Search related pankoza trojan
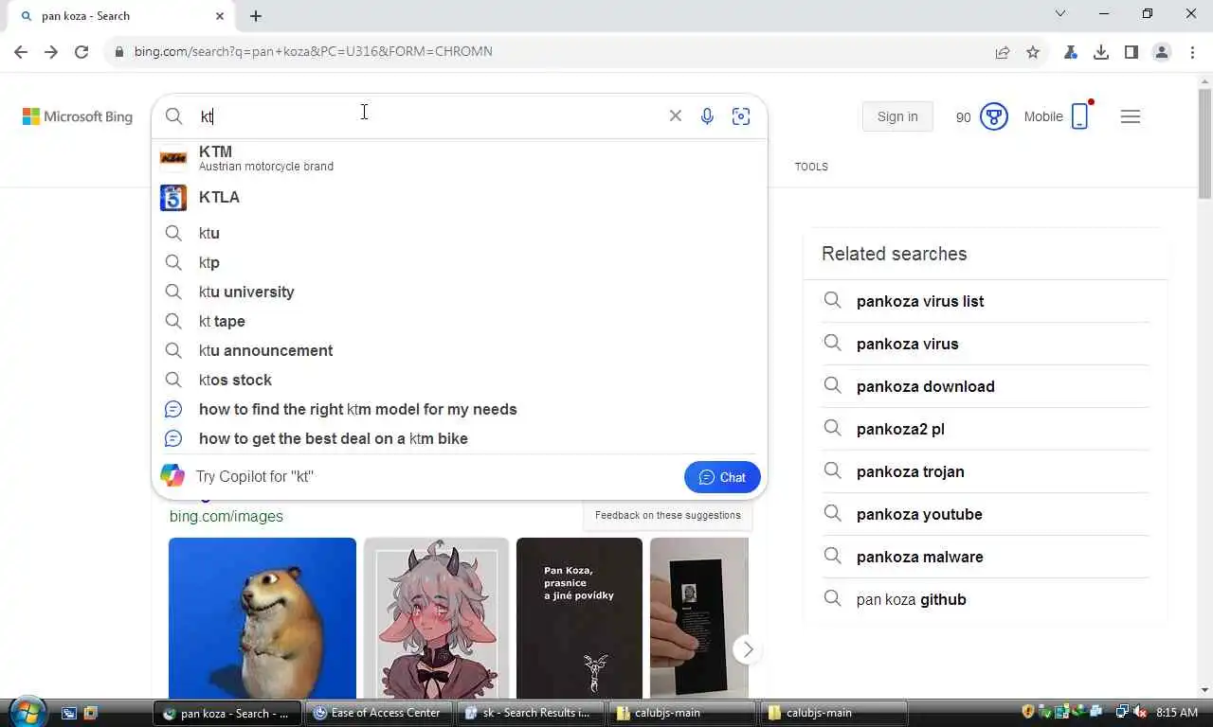This screenshot has height=727, width=1213. coord(910,471)
